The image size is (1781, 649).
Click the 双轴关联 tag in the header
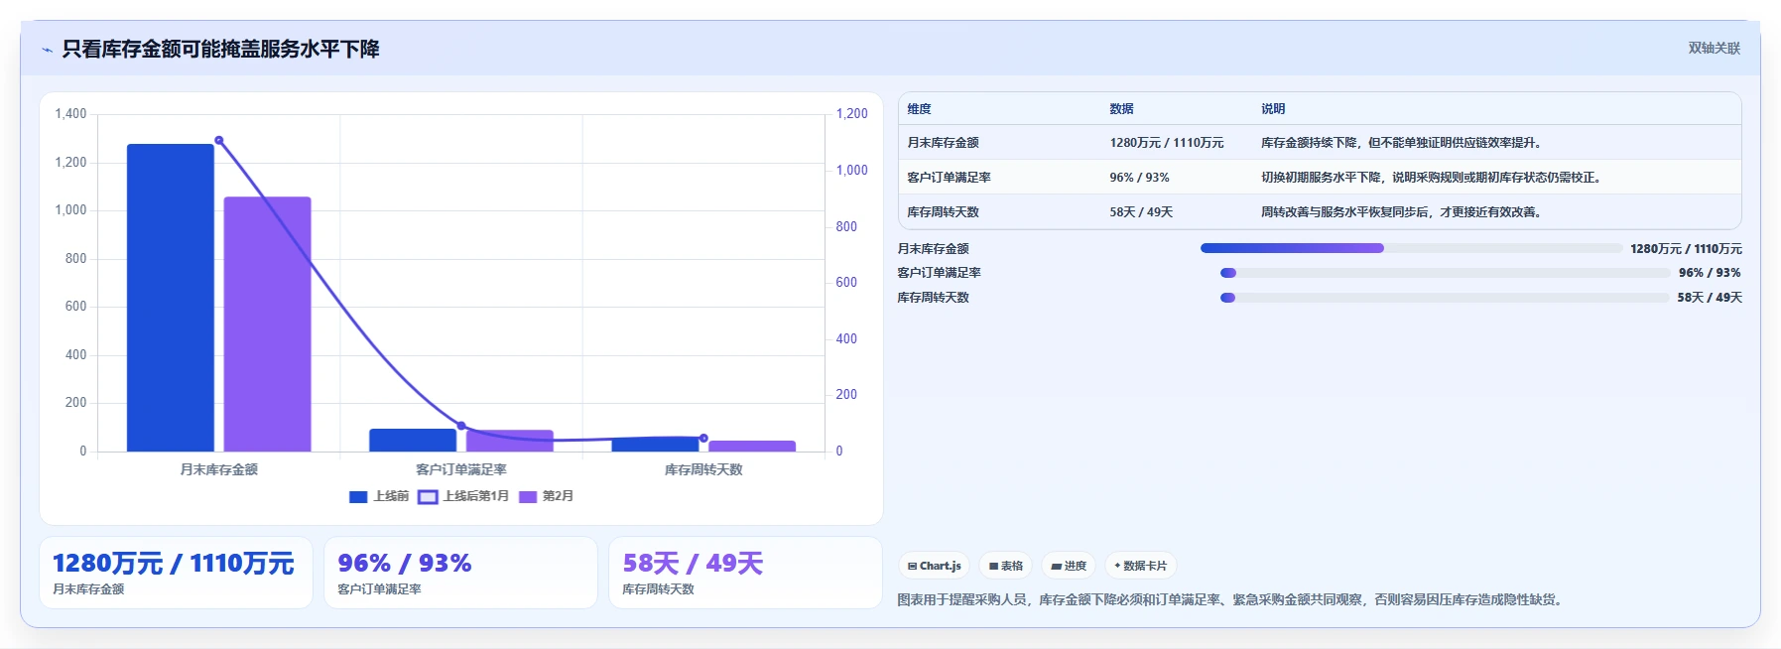(x=1714, y=48)
